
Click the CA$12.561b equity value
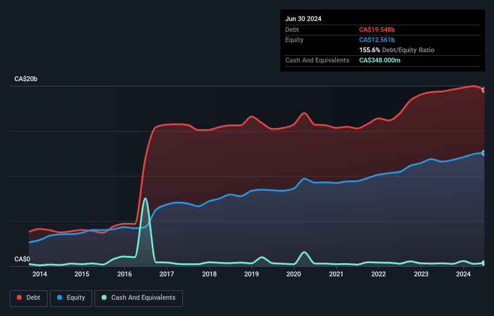tap(377, 40)
